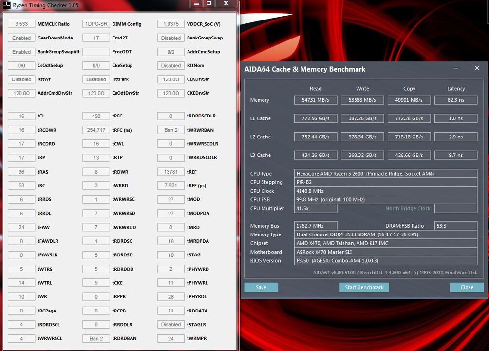Viewport: 489px width, 351px height.
Task: Click the CPU FSB 99.8 MHz field
Action: tap(386, 199)
